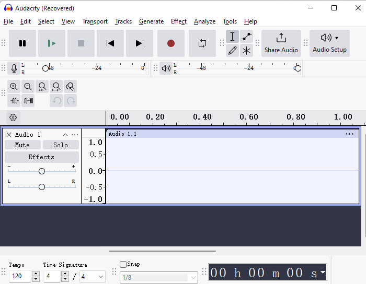Screen dimensions: 366x284
Task: Open the Audio Setup dropdown
Action: [x=329, y=43]
